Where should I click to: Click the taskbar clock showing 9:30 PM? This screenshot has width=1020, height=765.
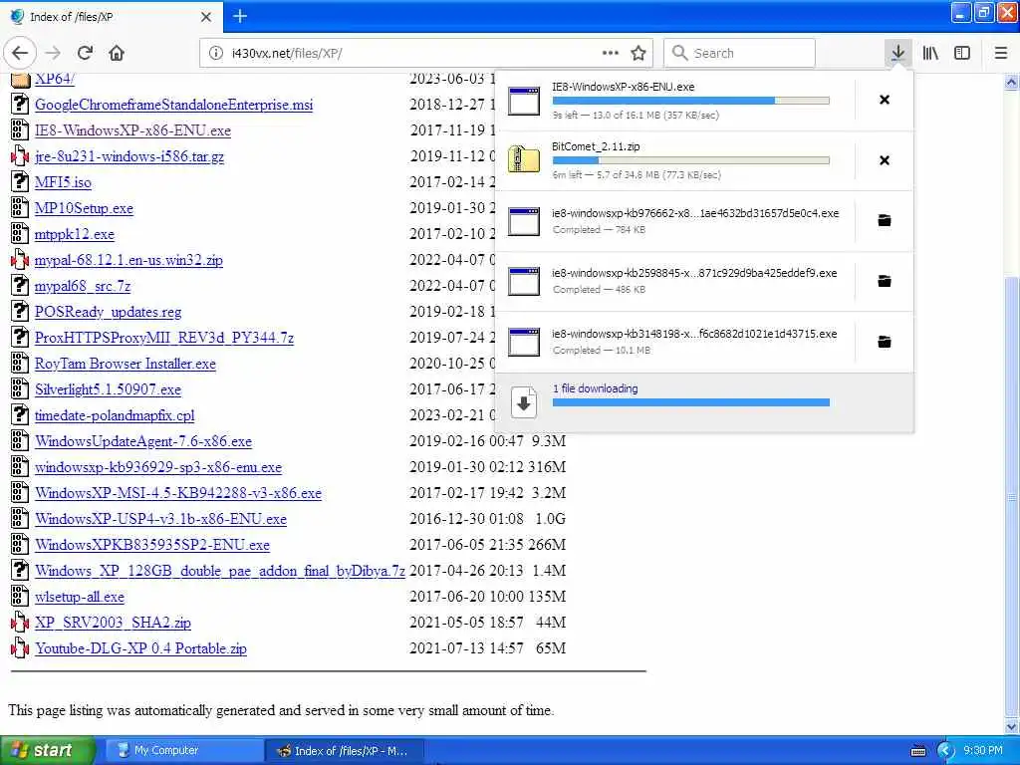(983, 751)
